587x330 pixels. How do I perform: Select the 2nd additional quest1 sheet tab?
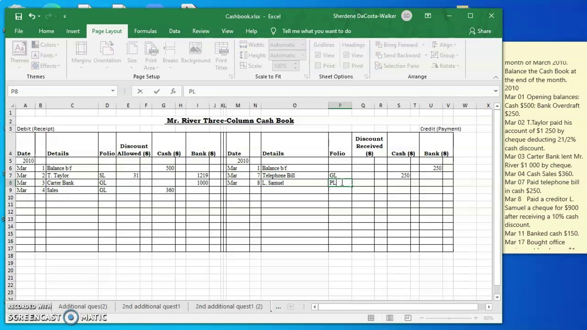click(x=151, y=306)
